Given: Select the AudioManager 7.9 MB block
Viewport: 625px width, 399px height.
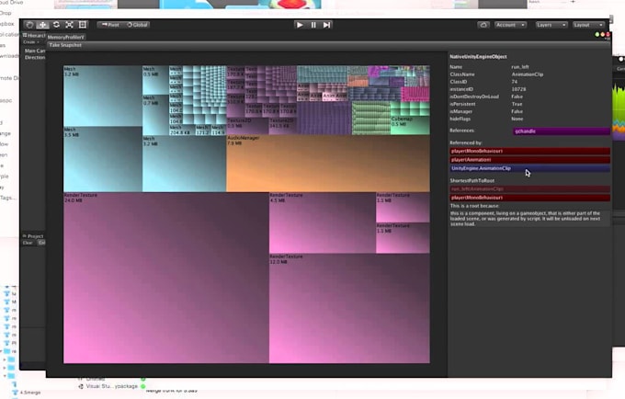Looking at the screenshot, I should coord(328,164).
